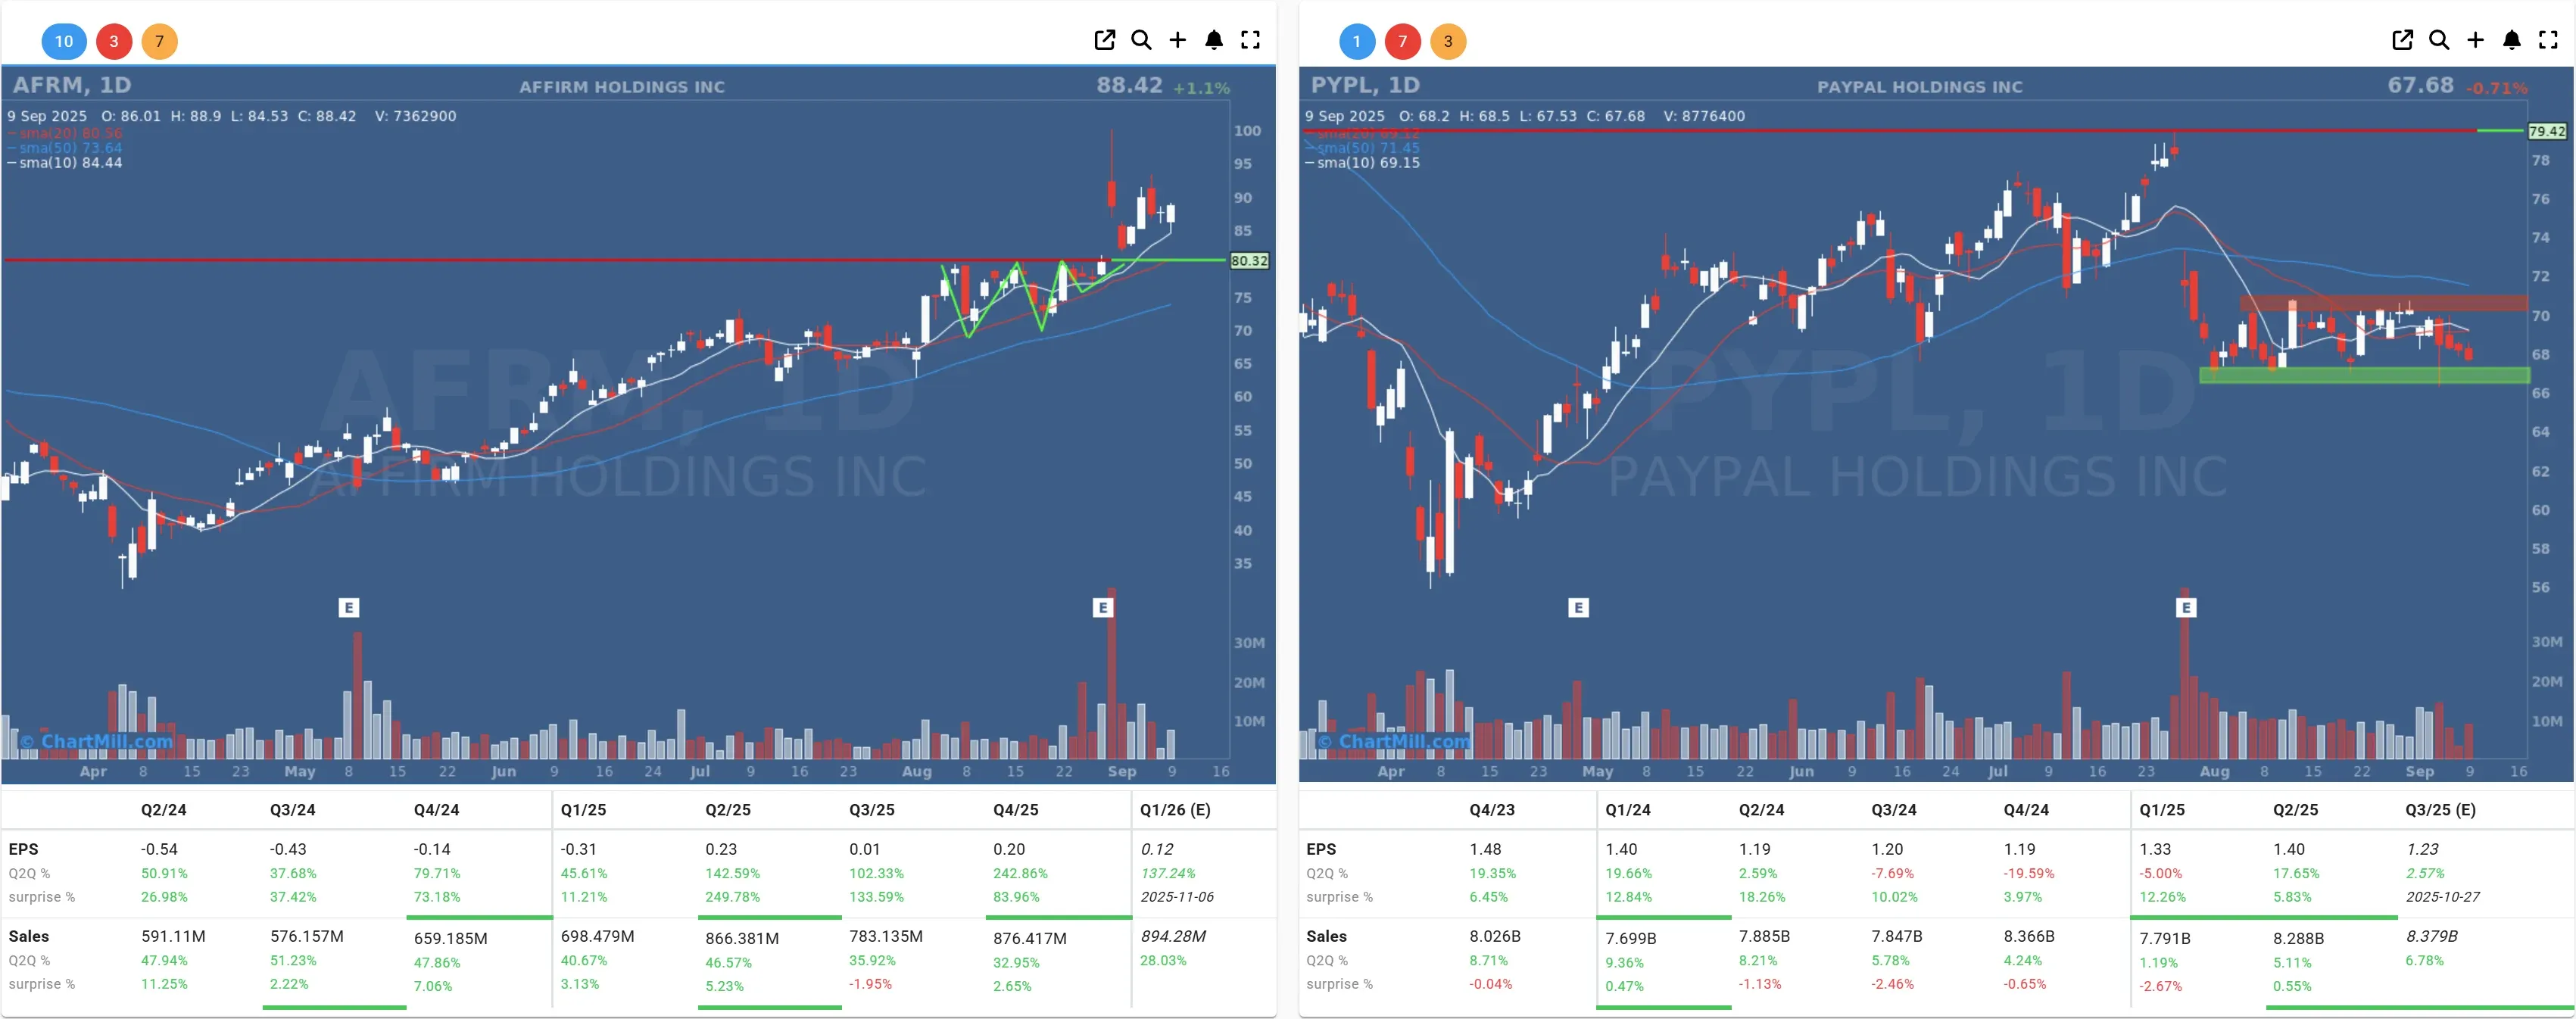
Task: Click the Sales row label in PYPL table
Action: point(1326,936)
